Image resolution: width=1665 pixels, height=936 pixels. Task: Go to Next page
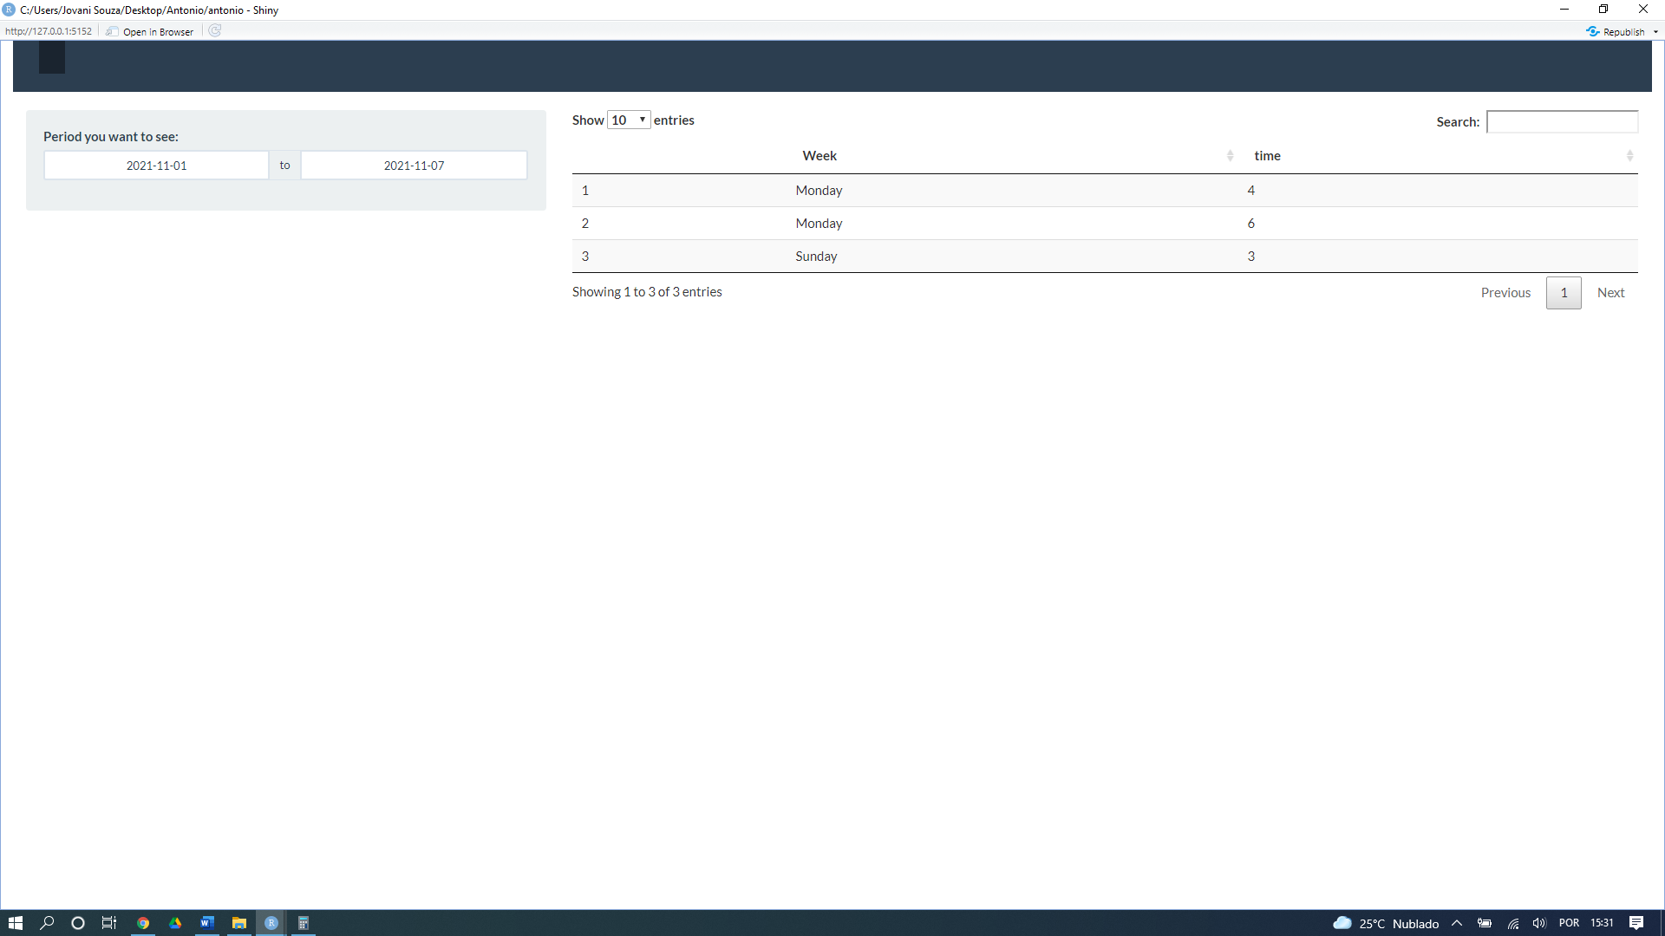click(1610, 293)
